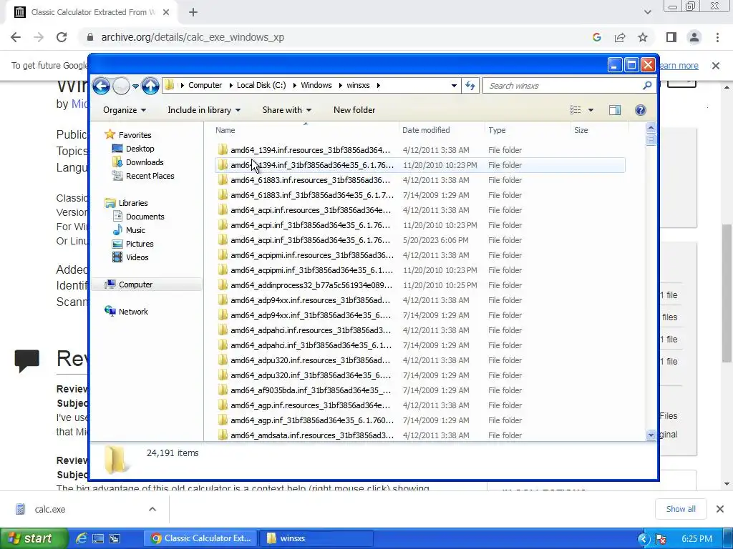Viewport: 733px width, 549px height.
Task: Close the Classic Calculator tab
Action: (166, 12)
